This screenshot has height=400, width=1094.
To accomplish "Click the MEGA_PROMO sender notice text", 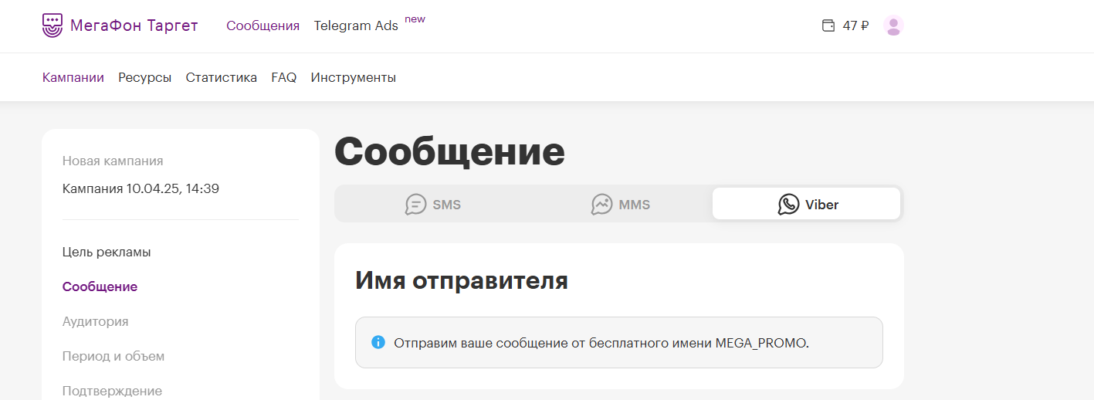I will pos(601,343).
